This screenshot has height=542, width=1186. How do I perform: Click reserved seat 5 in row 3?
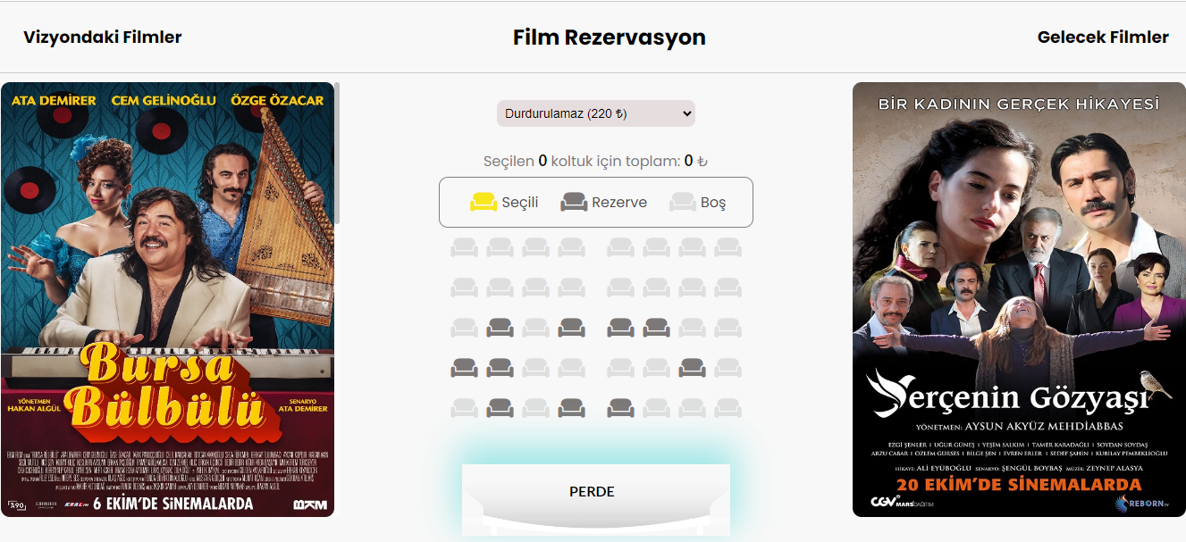(x=620, y=328)
